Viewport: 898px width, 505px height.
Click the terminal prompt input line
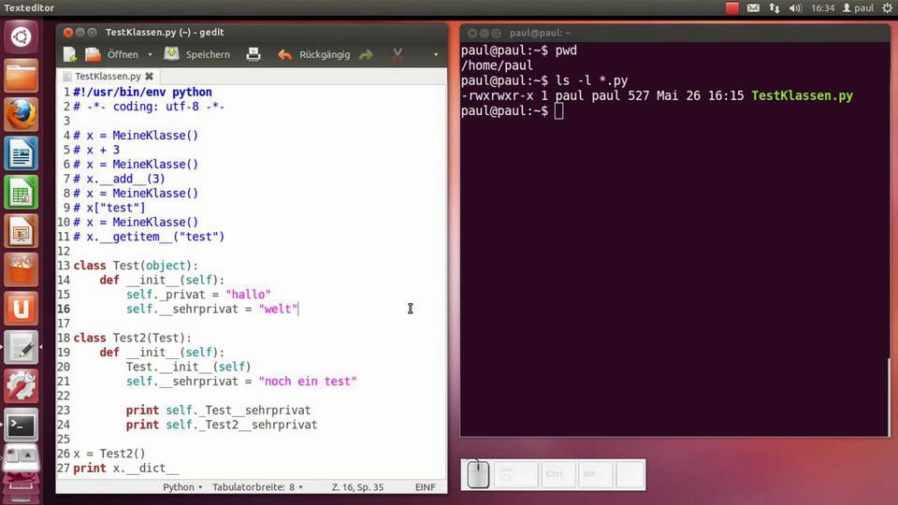(x=512, y=111)
